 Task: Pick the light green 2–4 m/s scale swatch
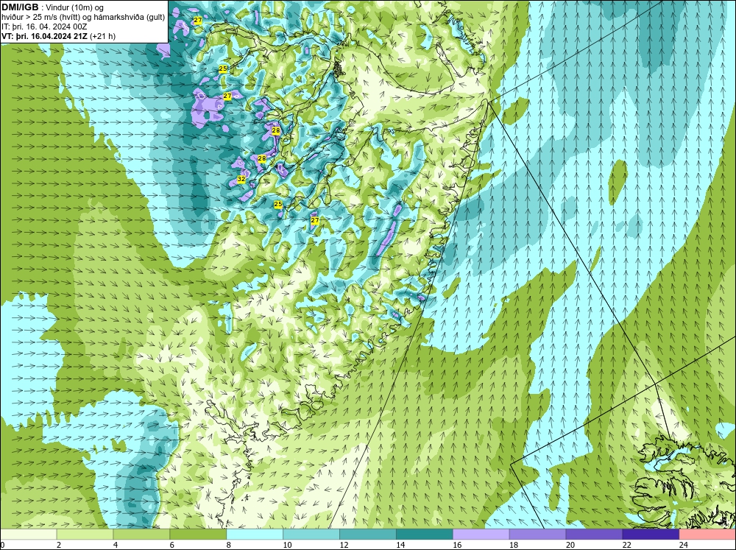[x=85, y=534]
